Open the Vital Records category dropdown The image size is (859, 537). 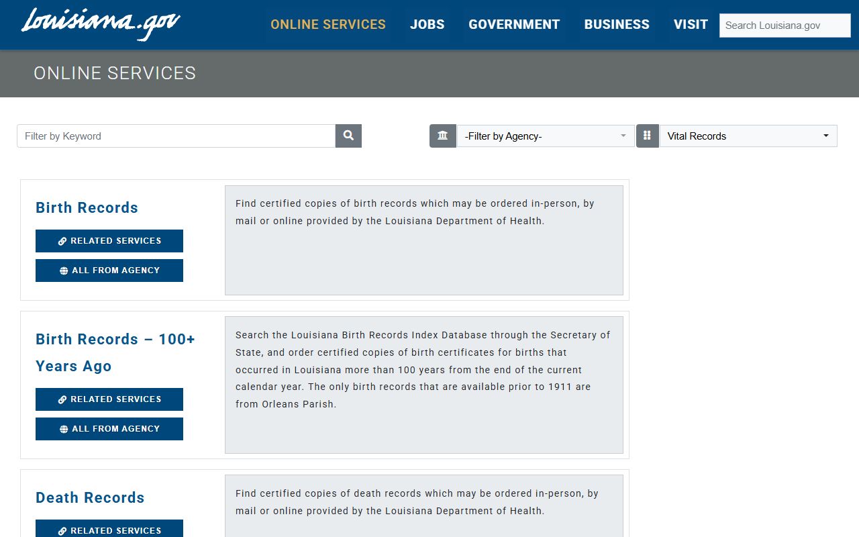pos(748,136)
